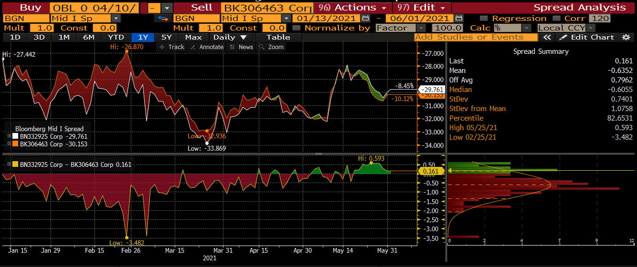Screen dimensions: 637x267
Task: Collapse side panel with double-chevron icon
Action: click(x=547, y=37)
